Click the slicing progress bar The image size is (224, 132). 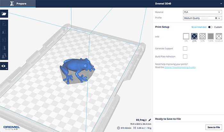pos(188,122)
